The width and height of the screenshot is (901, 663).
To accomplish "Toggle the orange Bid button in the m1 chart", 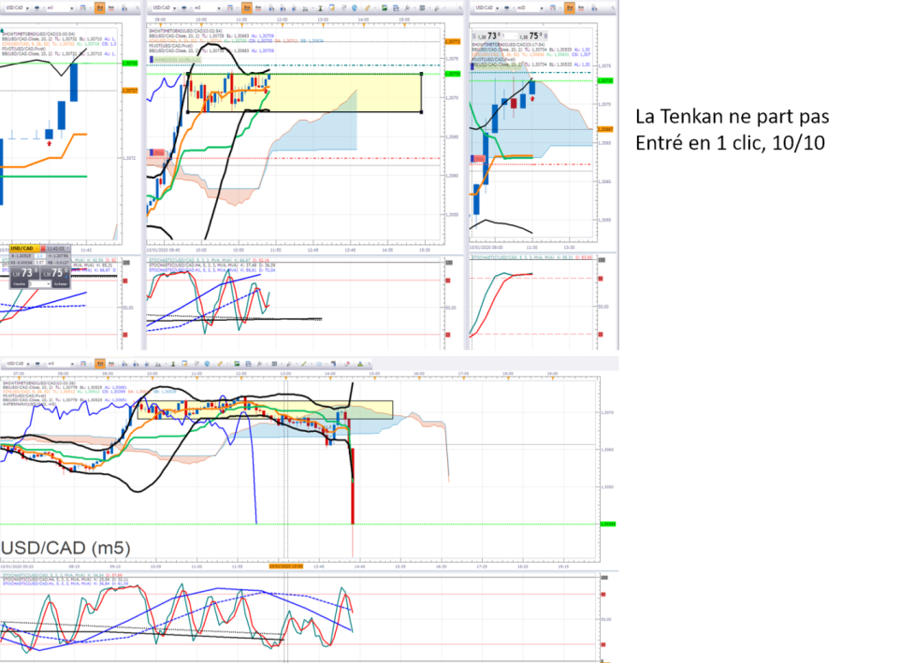I will [x=100, y=8].
